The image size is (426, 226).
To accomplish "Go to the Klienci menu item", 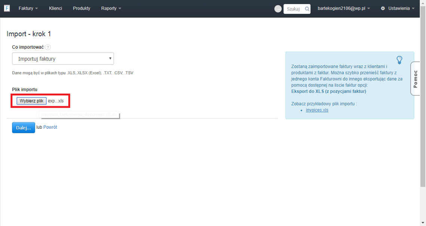I will (55, 8).
